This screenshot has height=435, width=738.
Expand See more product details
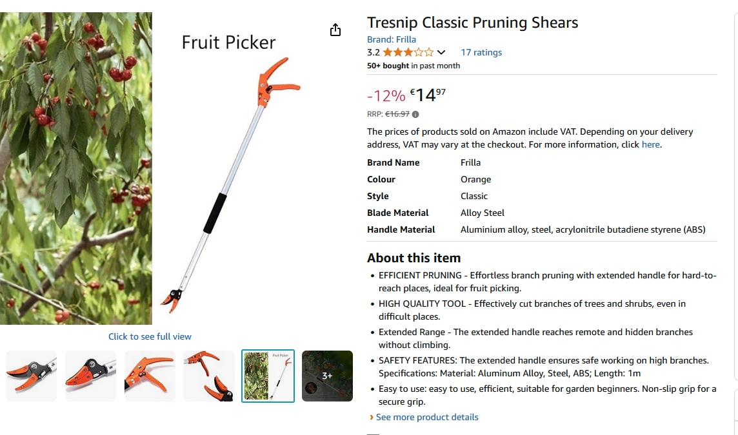click(x=427, y=417)
